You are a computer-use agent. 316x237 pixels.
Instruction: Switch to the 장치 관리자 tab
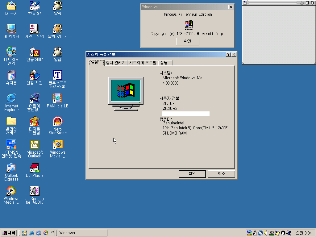click(116, 63)
